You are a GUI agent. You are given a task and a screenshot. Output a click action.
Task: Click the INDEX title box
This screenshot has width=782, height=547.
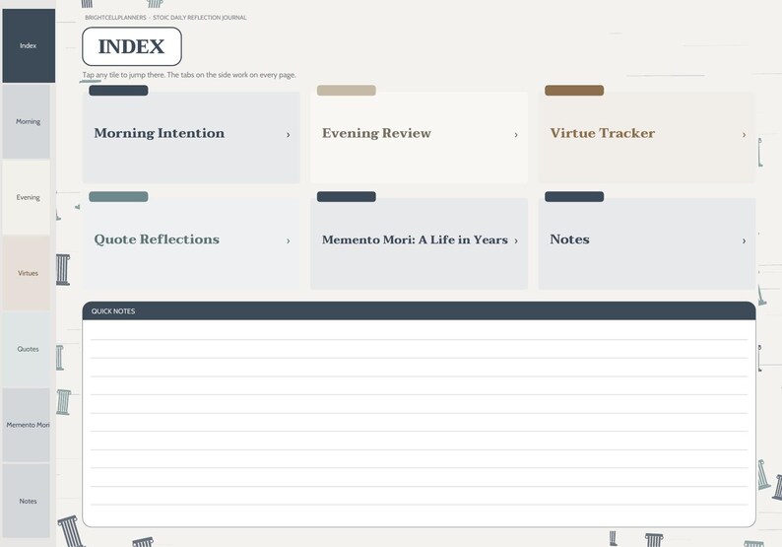[x=132, y=46]
